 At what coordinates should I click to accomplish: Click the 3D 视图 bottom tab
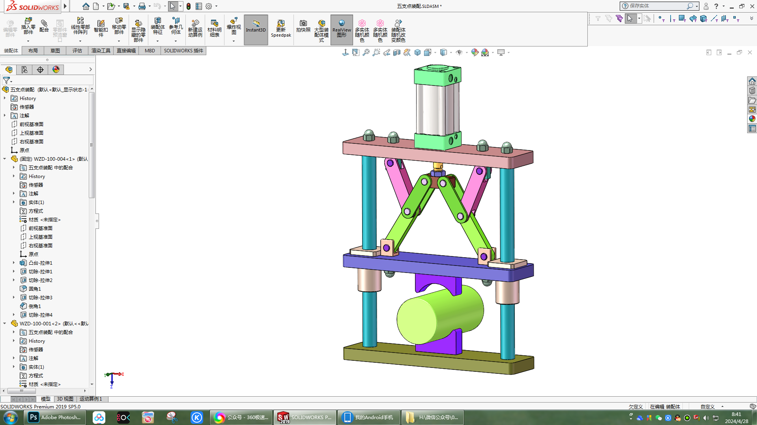[65, 399]
